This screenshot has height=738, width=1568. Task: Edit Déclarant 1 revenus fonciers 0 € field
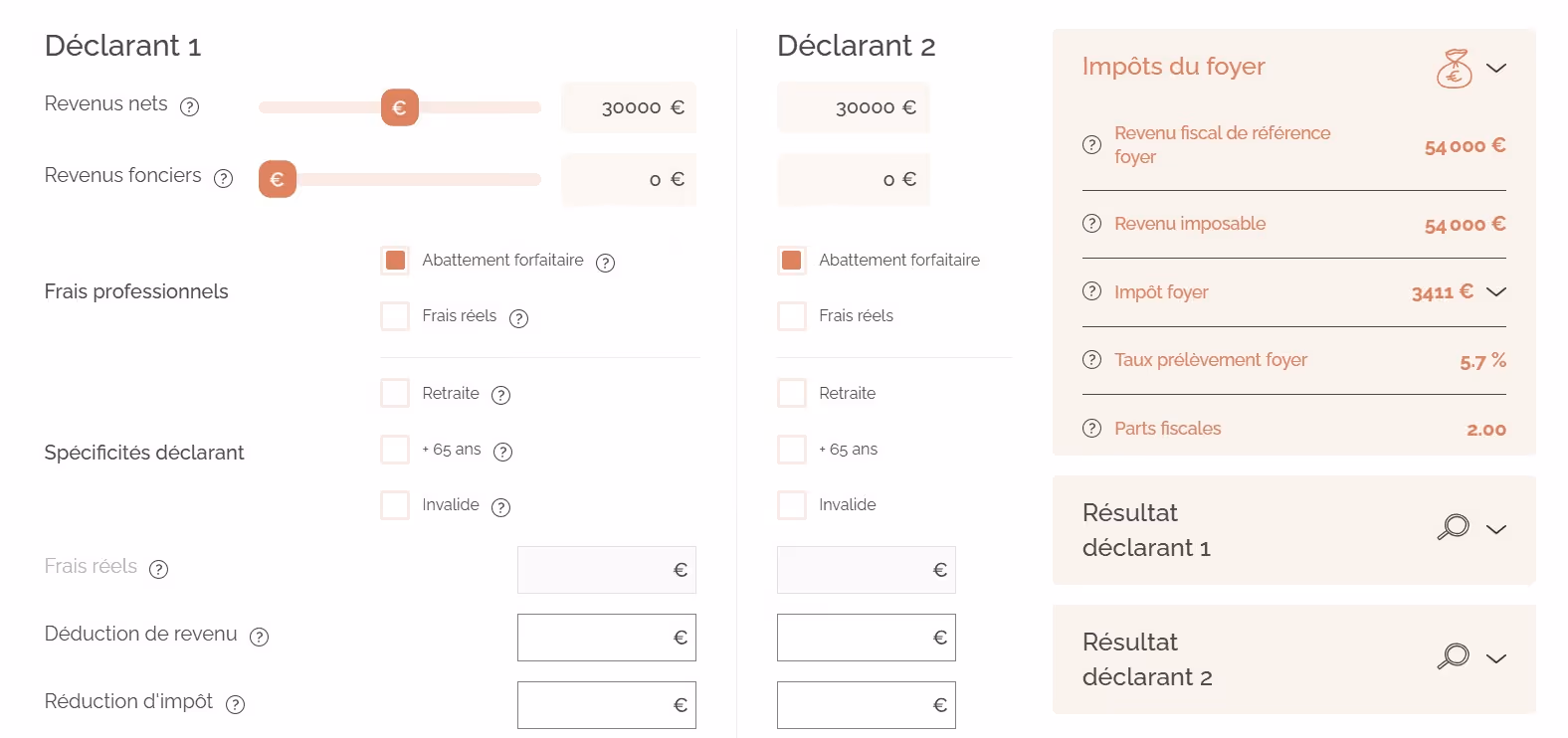tap(629, 179)
